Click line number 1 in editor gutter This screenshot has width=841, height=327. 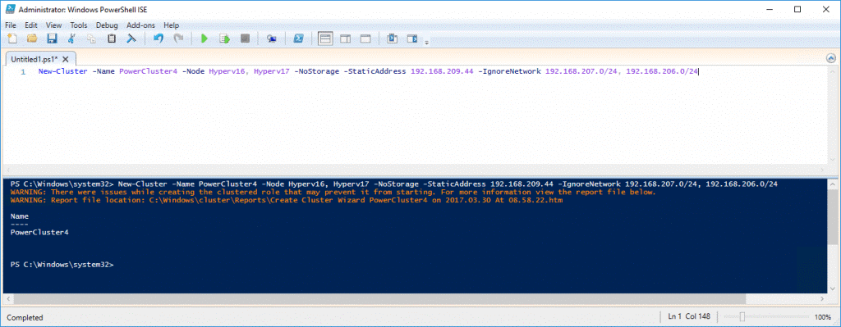coord(23,71)
